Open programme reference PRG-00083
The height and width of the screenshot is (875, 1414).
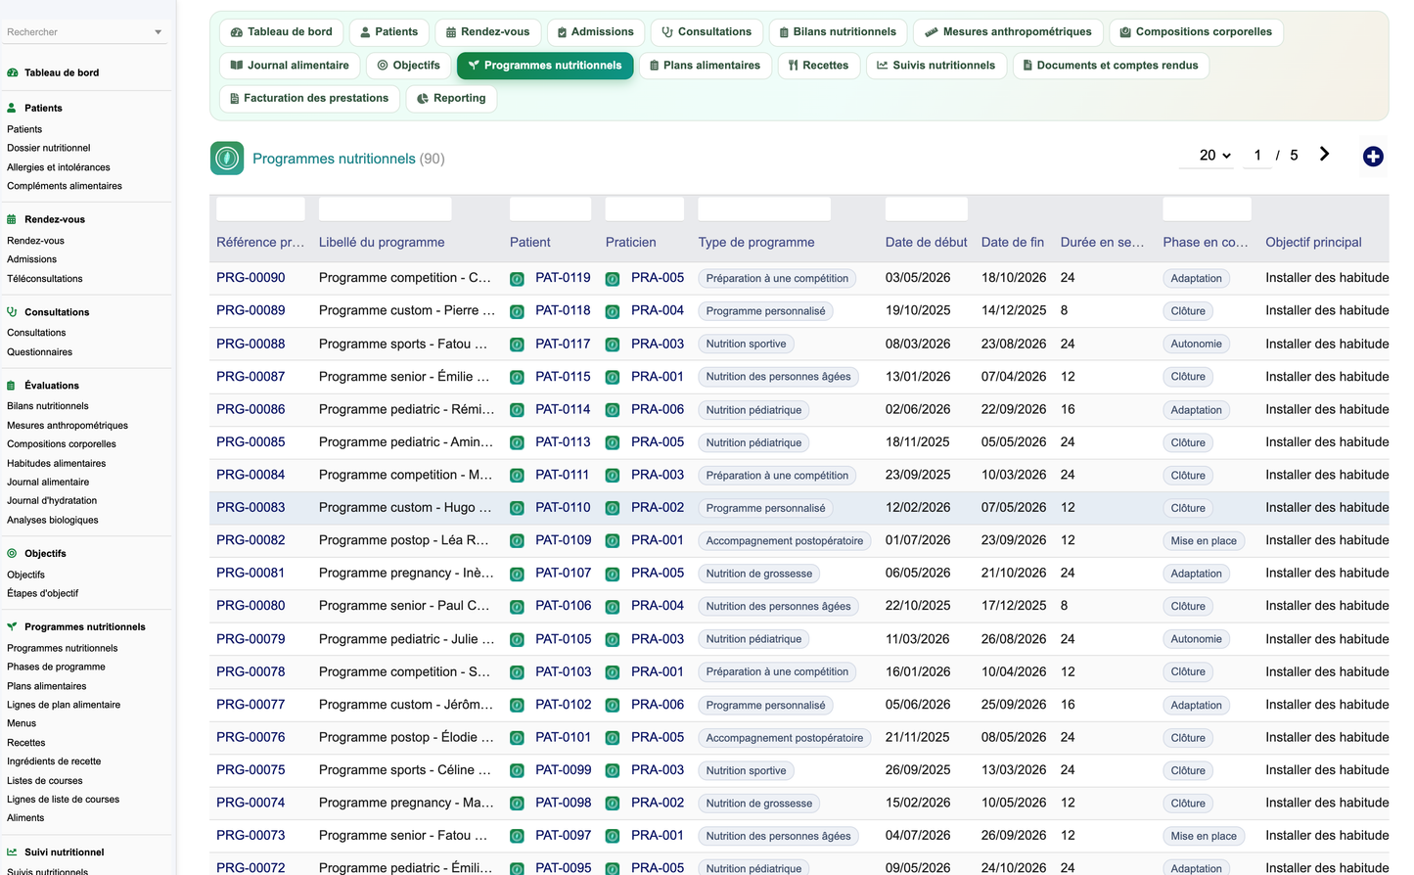pos(251,507)
